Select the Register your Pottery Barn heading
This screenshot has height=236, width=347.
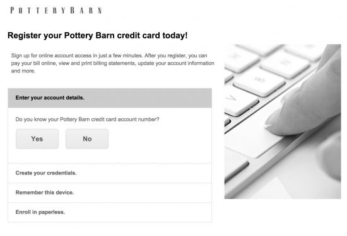pyautogui.click(x=97, y=35)
